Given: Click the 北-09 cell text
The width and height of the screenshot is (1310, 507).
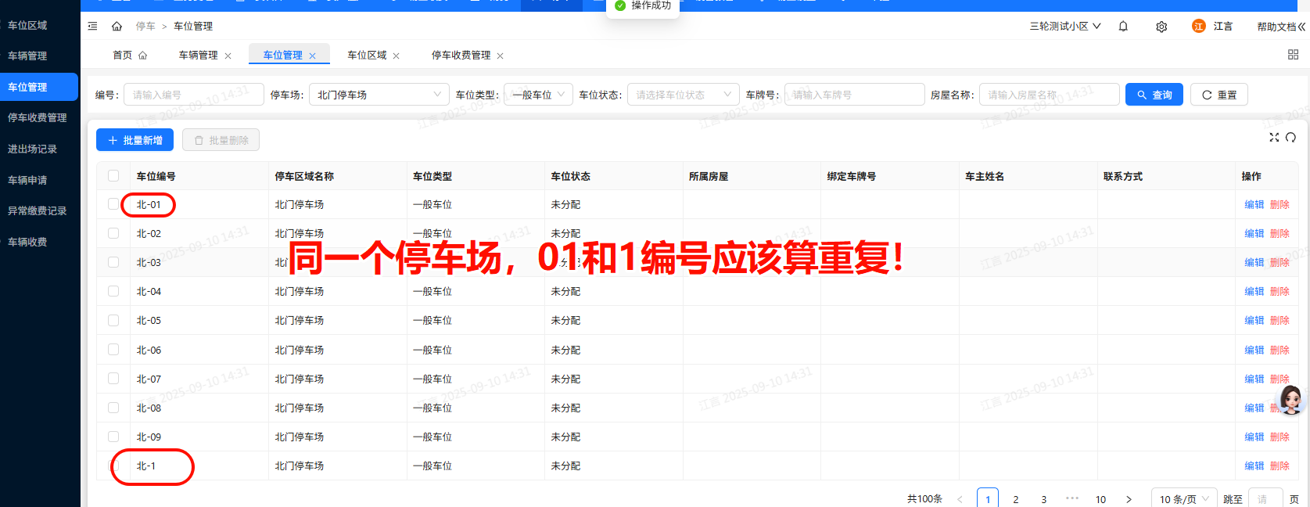Looking at the screenshot, I should pos(149,437).
